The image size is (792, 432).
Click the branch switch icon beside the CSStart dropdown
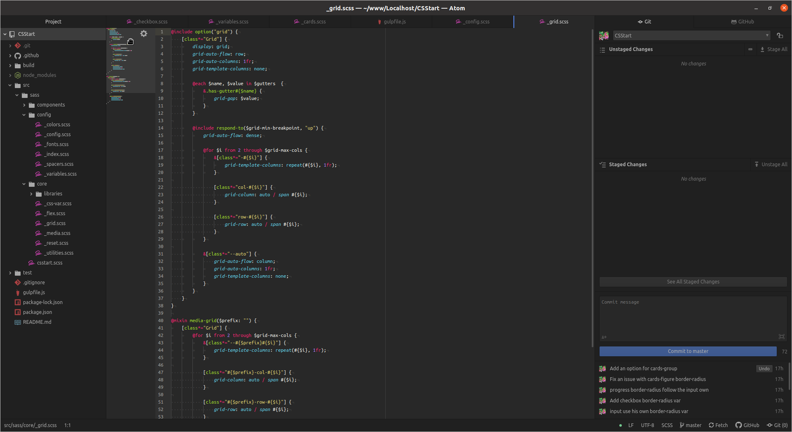click(x=780, y=36)
